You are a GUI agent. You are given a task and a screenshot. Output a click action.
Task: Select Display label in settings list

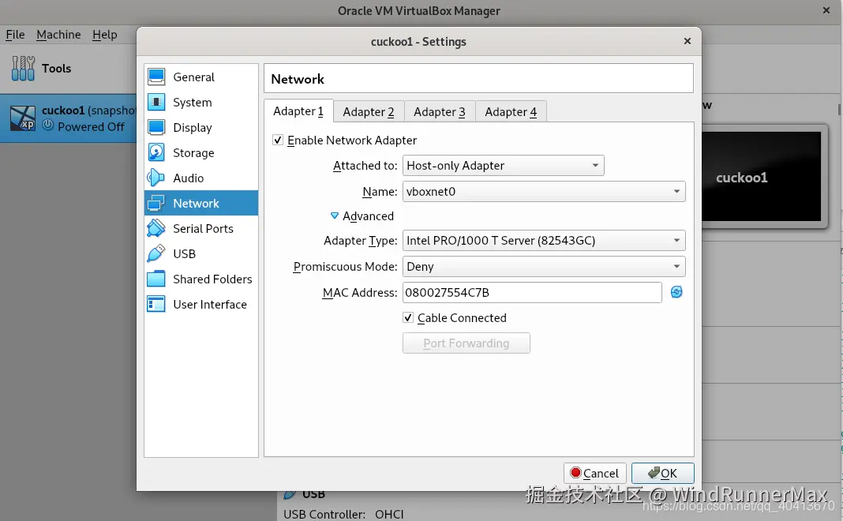pos(193,127)
